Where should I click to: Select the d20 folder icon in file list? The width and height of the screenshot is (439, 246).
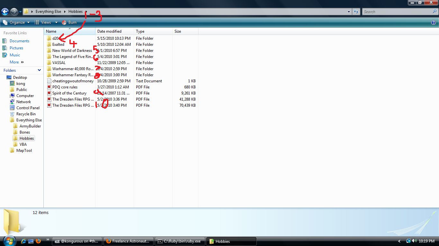point(49,38)
